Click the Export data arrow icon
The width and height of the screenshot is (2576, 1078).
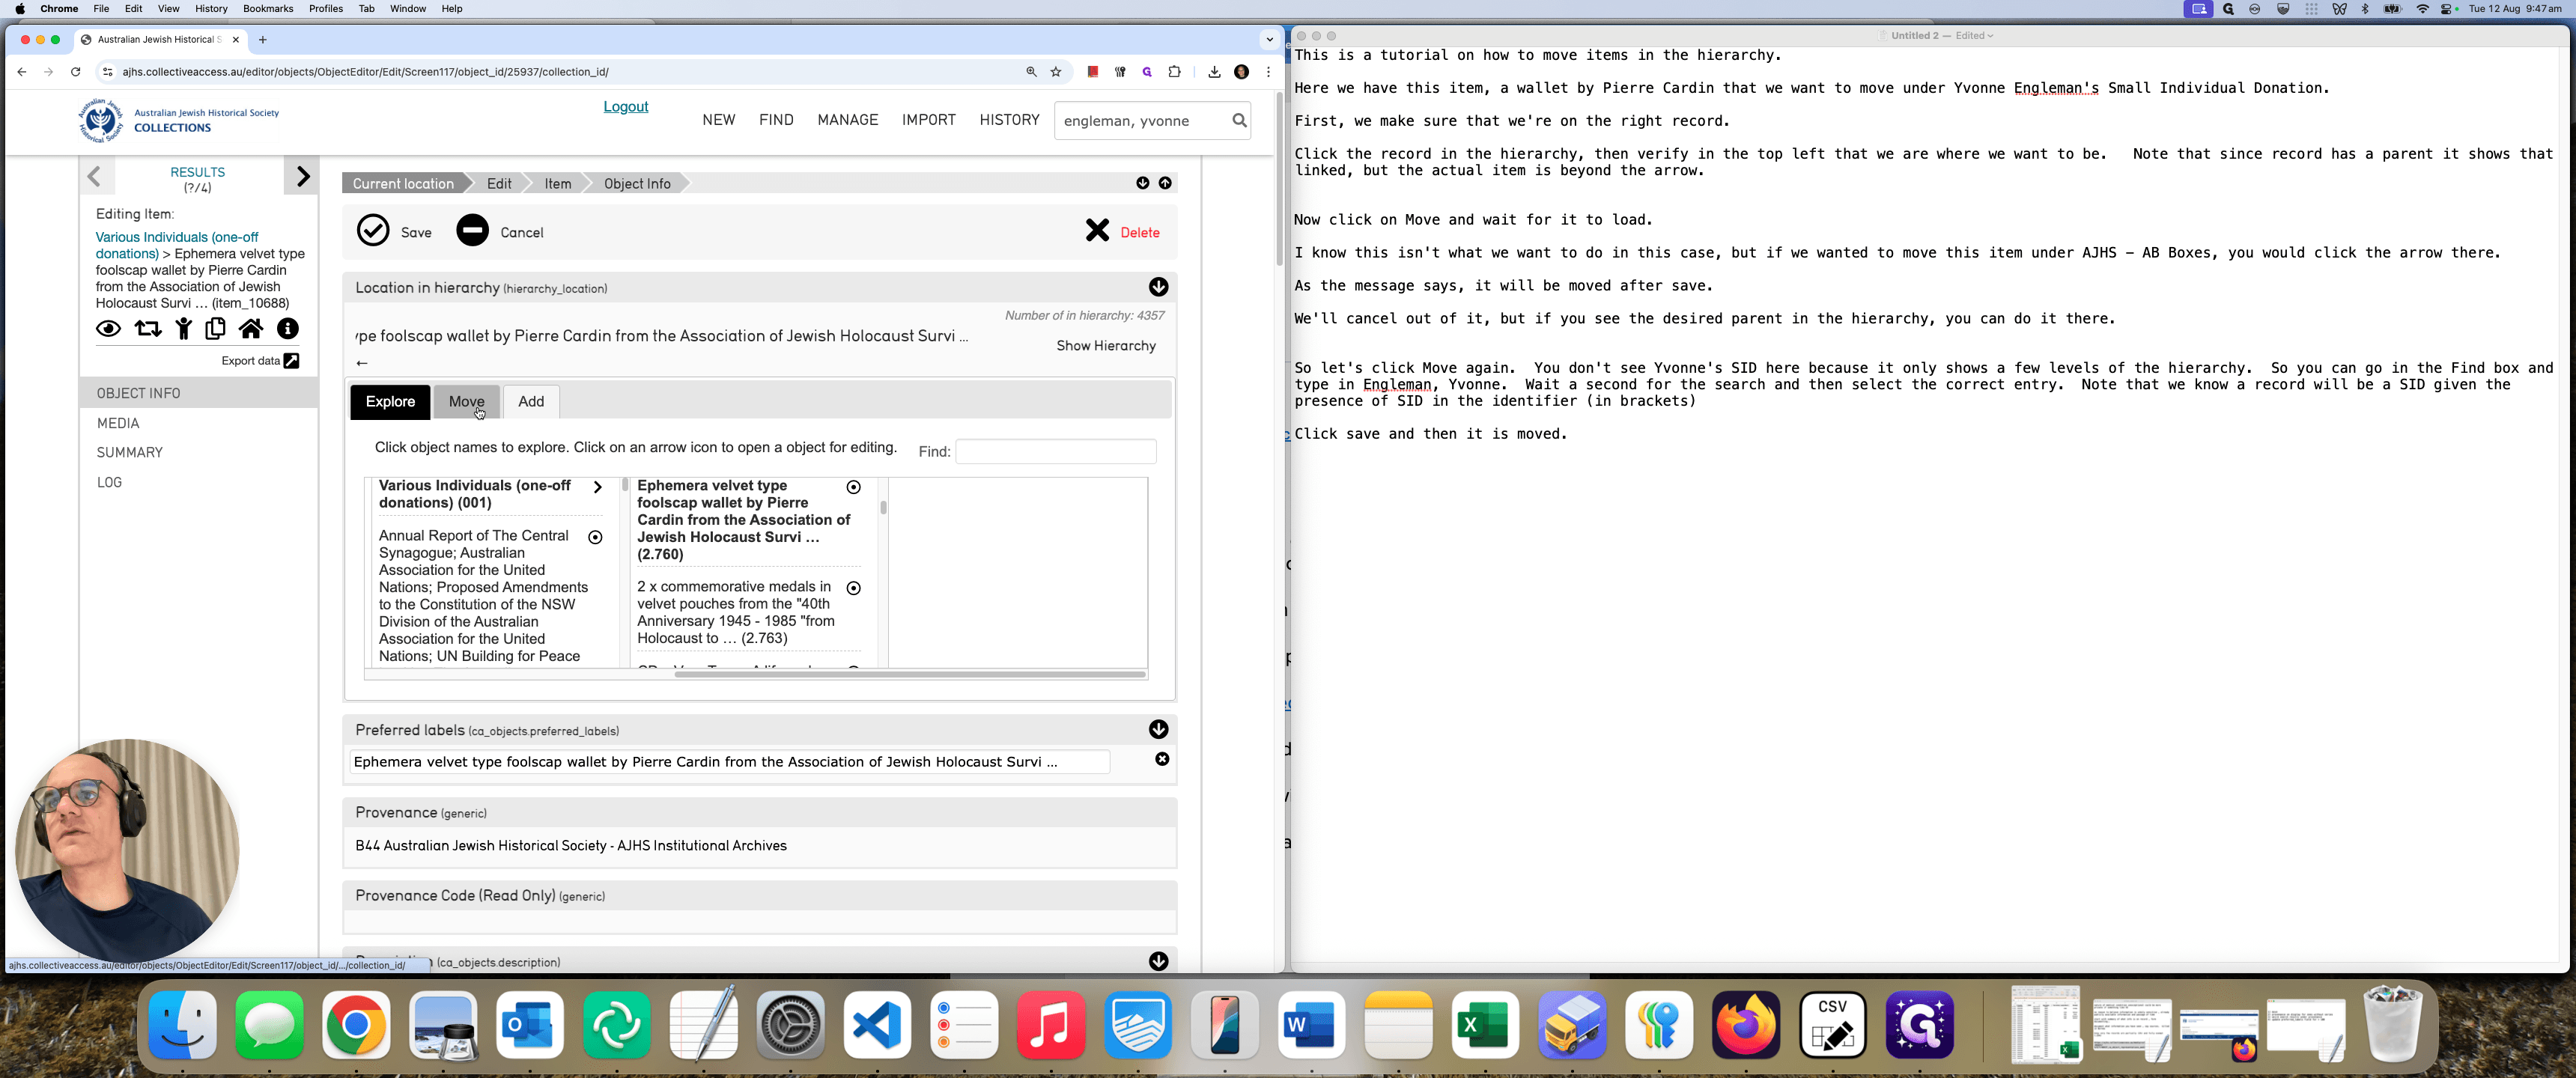tap(291, 361)
